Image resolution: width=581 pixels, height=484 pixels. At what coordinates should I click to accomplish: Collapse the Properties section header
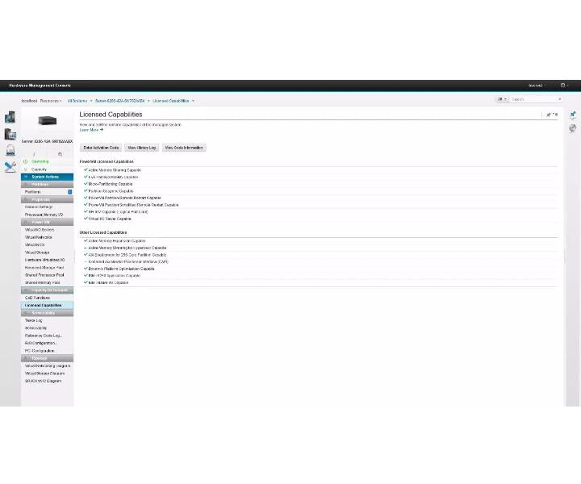[x=47, y=199]
